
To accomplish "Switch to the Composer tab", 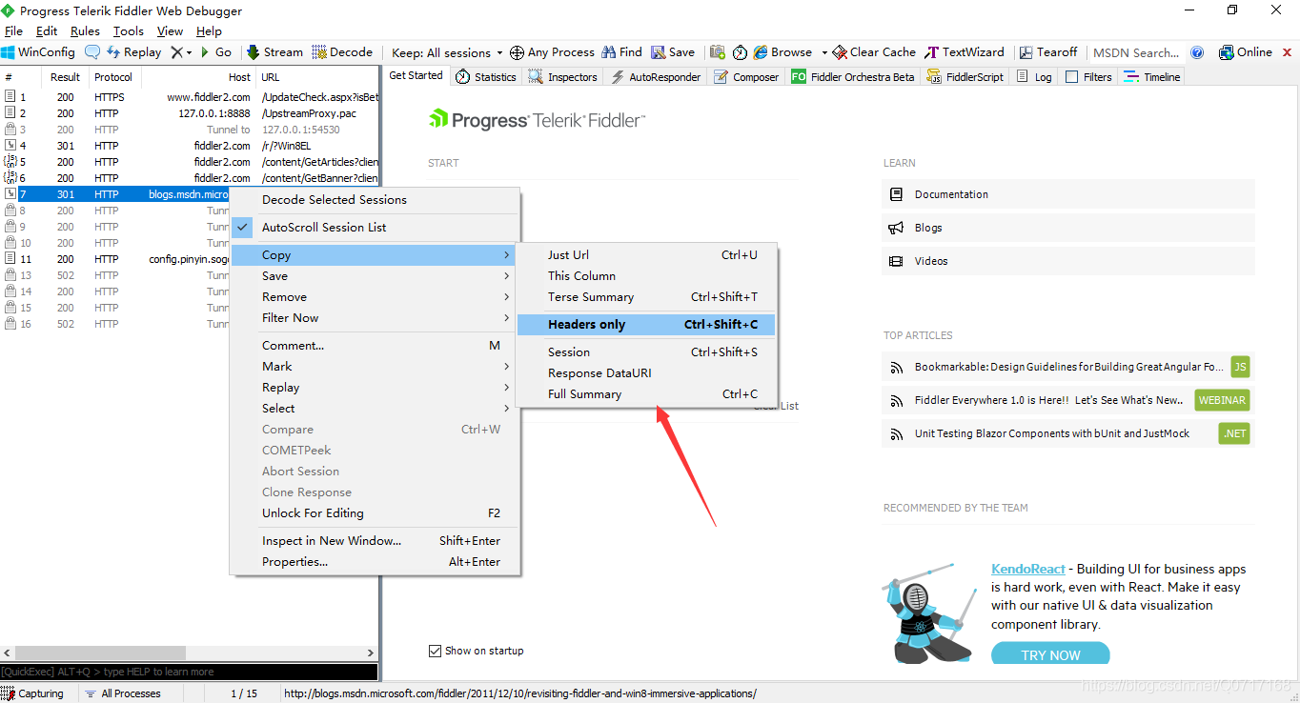I will click(x=746, y=77).
